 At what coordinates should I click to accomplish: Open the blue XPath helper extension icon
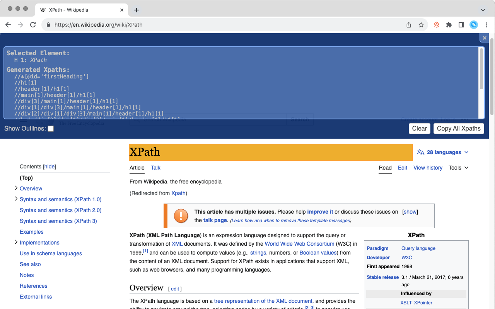[474, 24]
